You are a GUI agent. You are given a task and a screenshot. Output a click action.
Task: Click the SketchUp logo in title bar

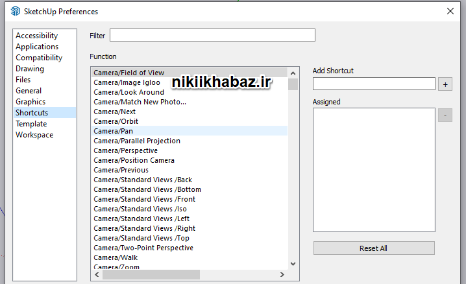pos(16,11)
